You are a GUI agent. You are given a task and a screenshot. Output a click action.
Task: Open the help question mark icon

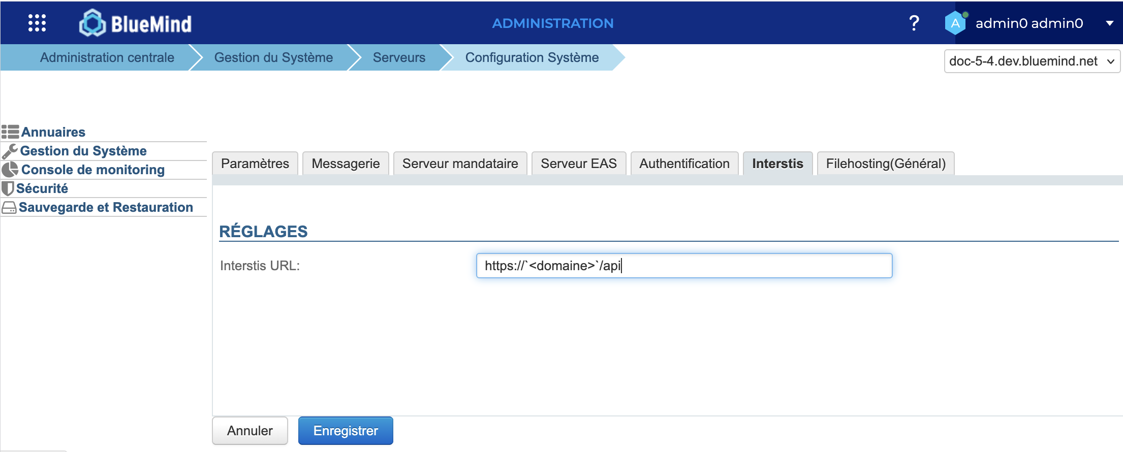tap(914, 23)
